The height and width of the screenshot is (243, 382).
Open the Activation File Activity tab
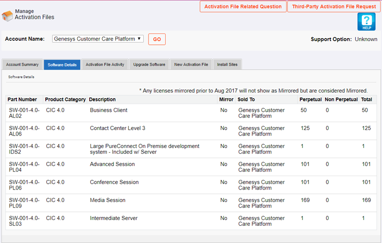[x=105, y=64]
